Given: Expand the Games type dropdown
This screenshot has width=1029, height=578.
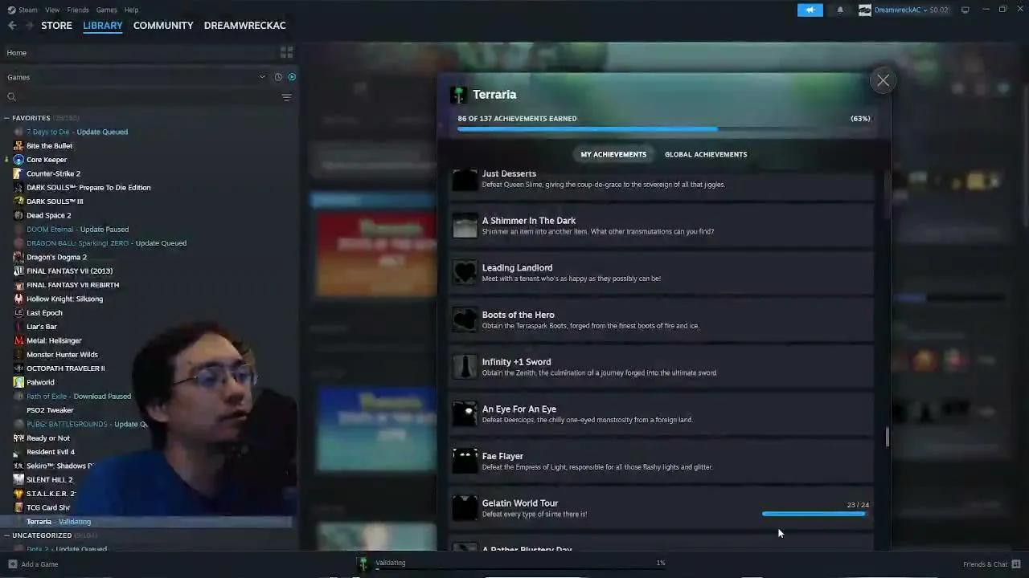Looking at the screenshot, I should pyautogui.click(x=262, y=77).
